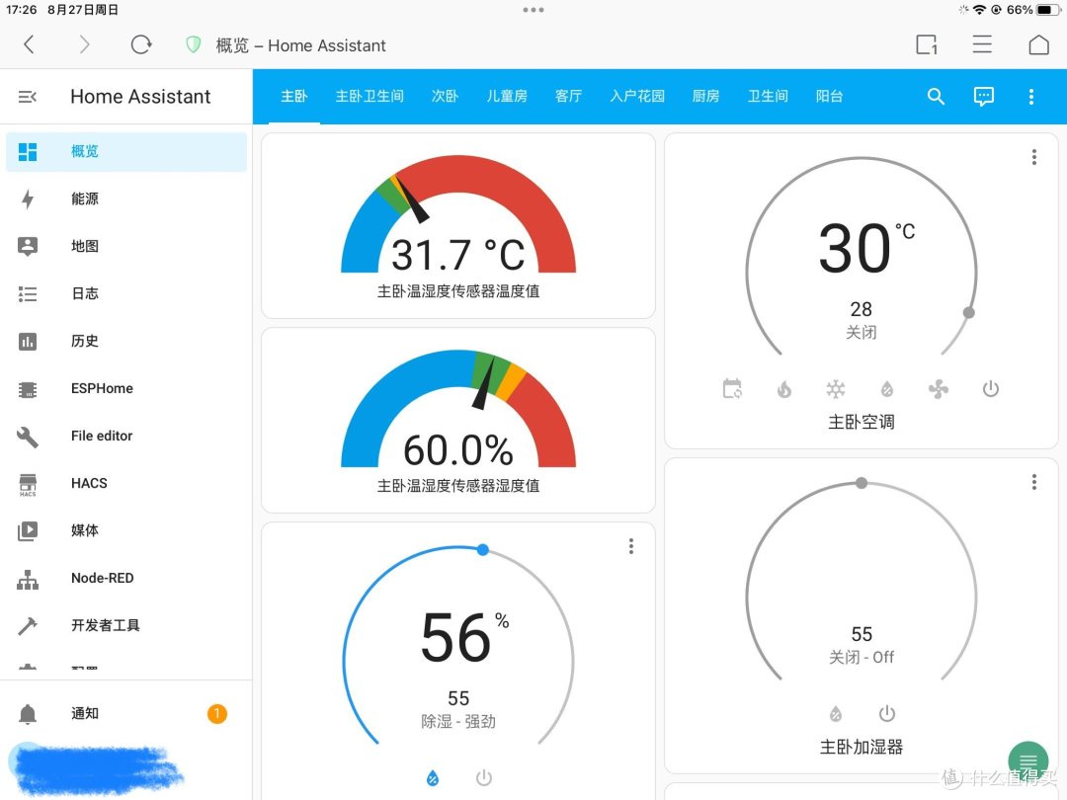Open Node-RED from the sidebar
This screenshot has width=1067, height=800.
click(x=102, y=578)
